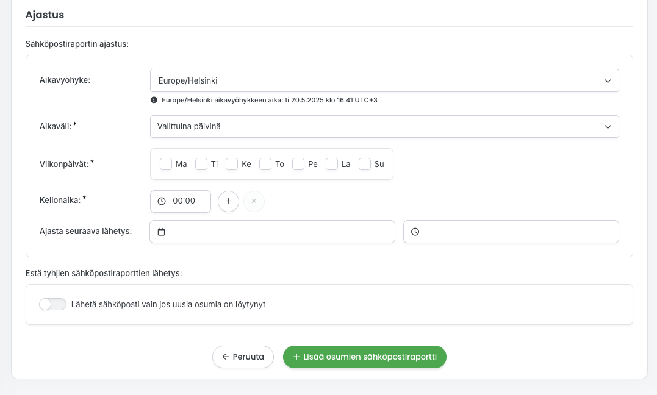Toggle send email only if new hits
The height and width of the screenshot is (395, 657).
52,304
